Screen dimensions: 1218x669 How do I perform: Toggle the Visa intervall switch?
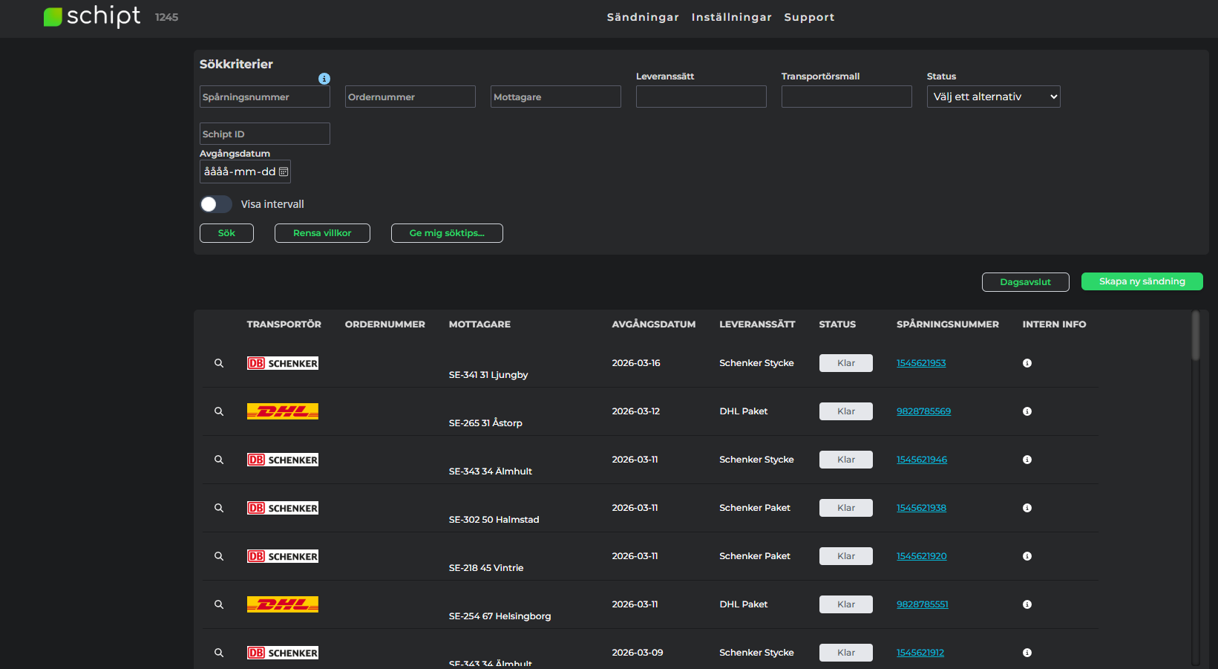click(216, 204)
